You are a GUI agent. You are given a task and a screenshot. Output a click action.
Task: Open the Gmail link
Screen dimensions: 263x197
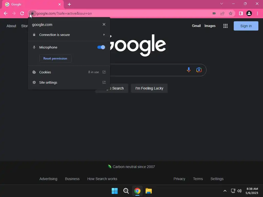click(x=196, y=26)
